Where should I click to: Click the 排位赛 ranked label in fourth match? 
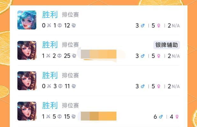70,106
